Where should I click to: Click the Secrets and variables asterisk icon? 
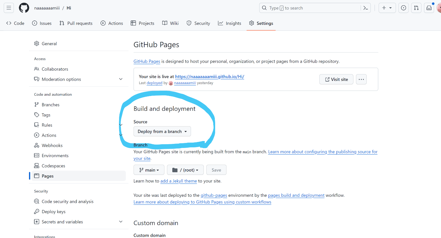pyautogui.click(x=37, y=222)
